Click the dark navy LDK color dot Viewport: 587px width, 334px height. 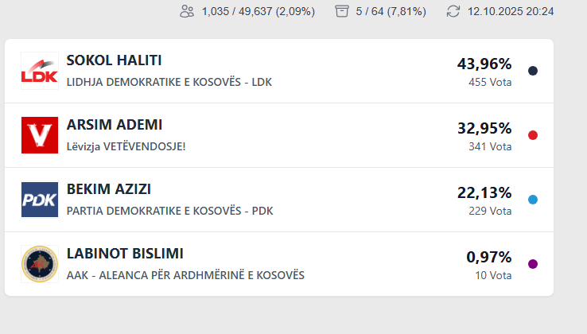tap(533, 71)
